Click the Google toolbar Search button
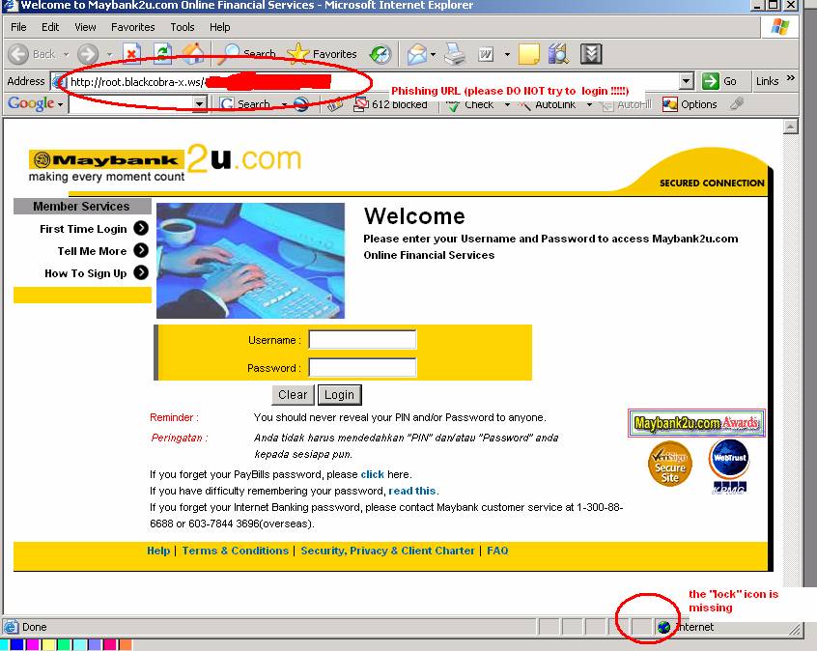 pos(245,104)
